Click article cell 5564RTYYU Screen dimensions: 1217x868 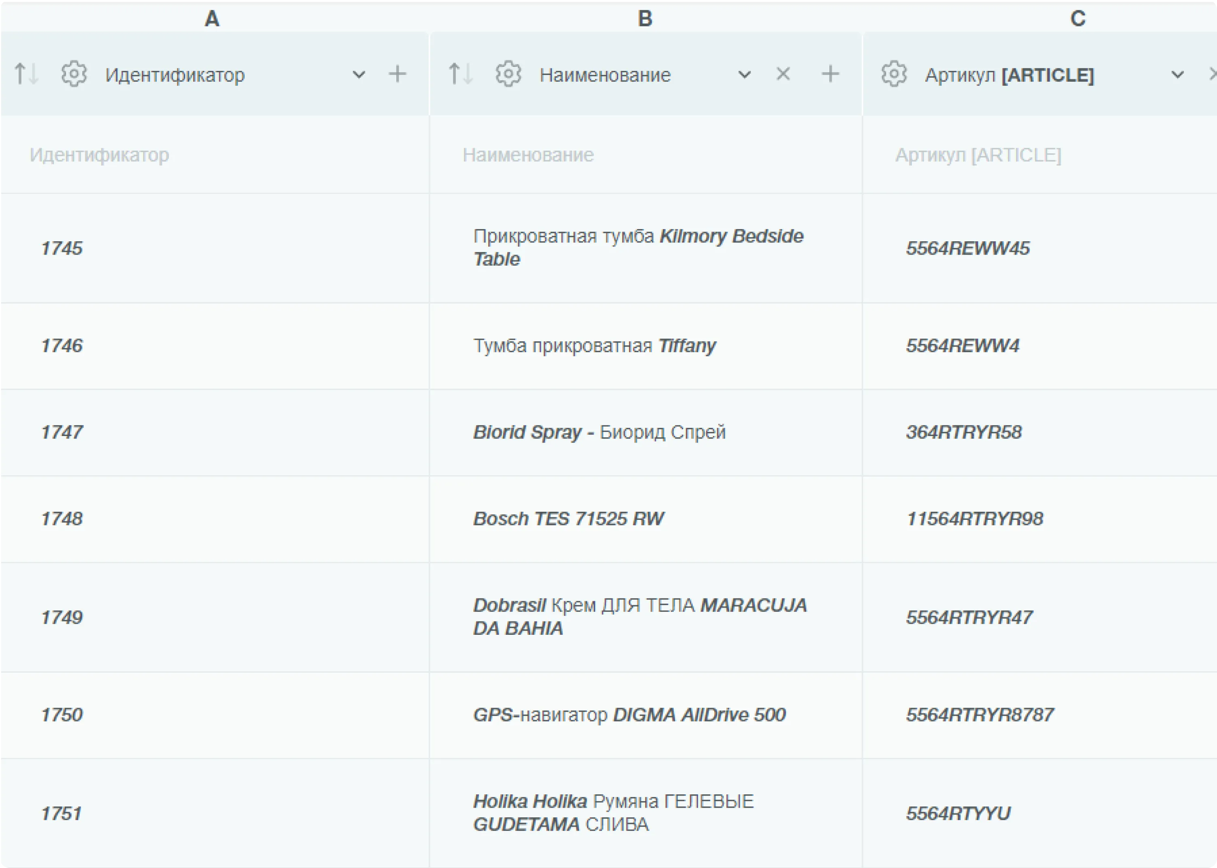(958, 813)
